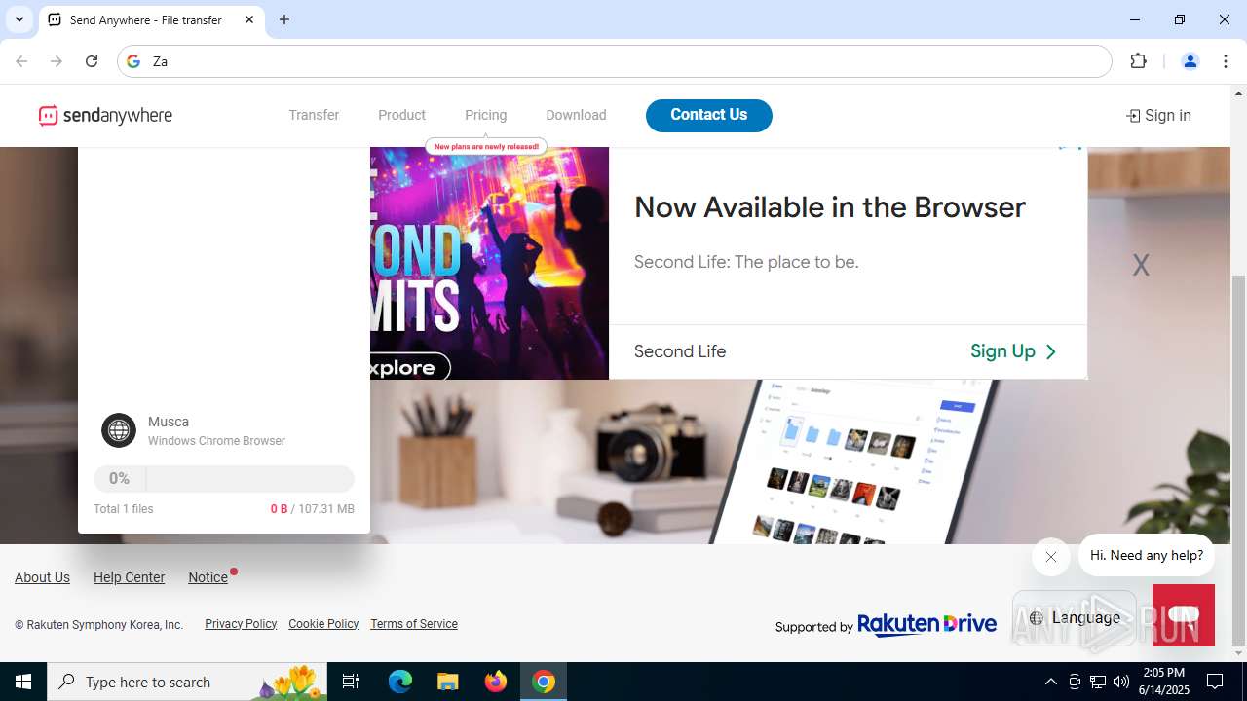
Task: Click the volume icon in the tray
Action: (x=1121, y=682)
